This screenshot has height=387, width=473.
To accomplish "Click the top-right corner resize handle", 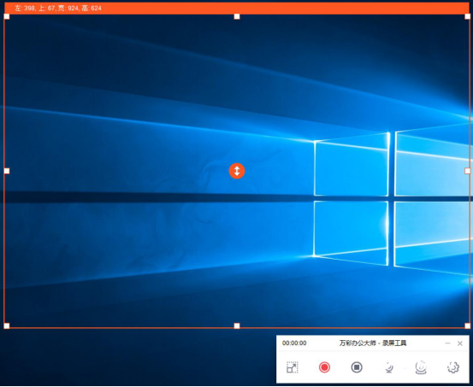I will [x=467, y=16].
